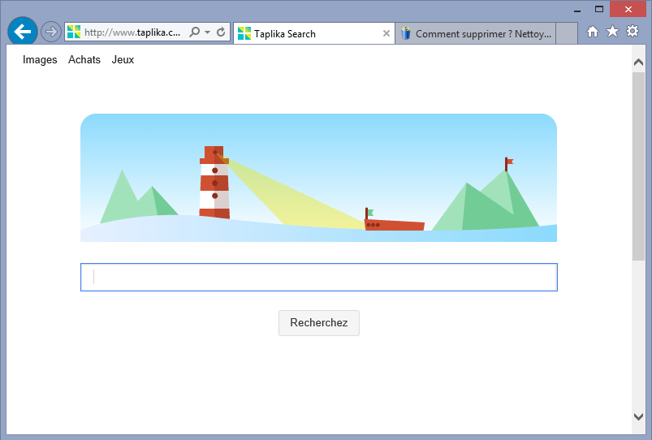Open the address bar dropdown arrow

[x=207, y=32]
